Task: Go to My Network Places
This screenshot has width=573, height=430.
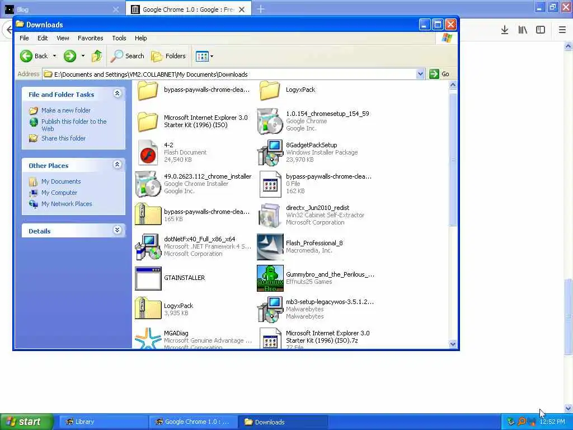Action: tap(67, 204)
